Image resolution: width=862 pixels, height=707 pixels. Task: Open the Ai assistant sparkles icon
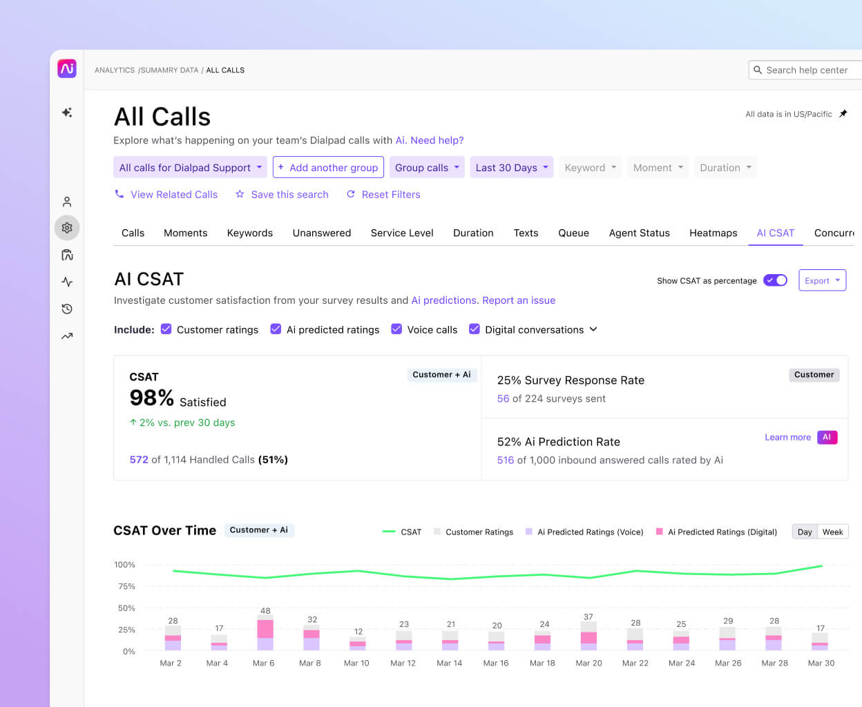66,112
